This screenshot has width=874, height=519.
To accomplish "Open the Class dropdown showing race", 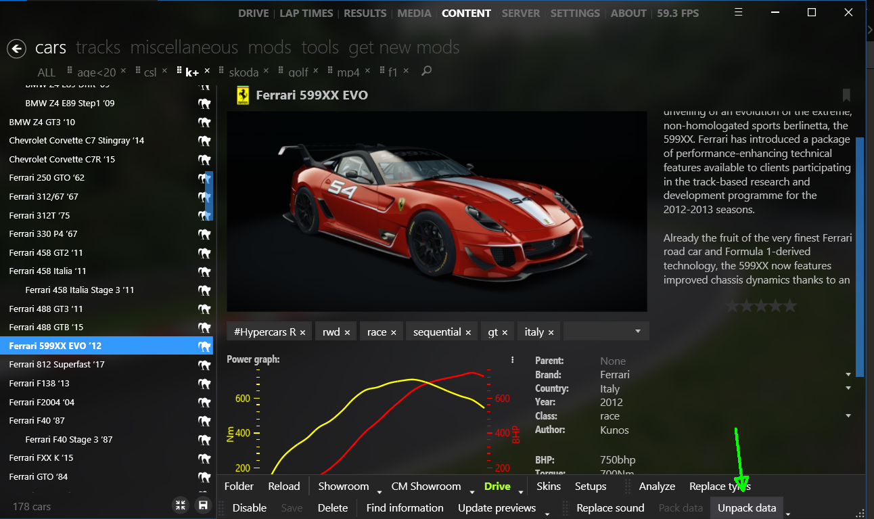I will (848, 415).
